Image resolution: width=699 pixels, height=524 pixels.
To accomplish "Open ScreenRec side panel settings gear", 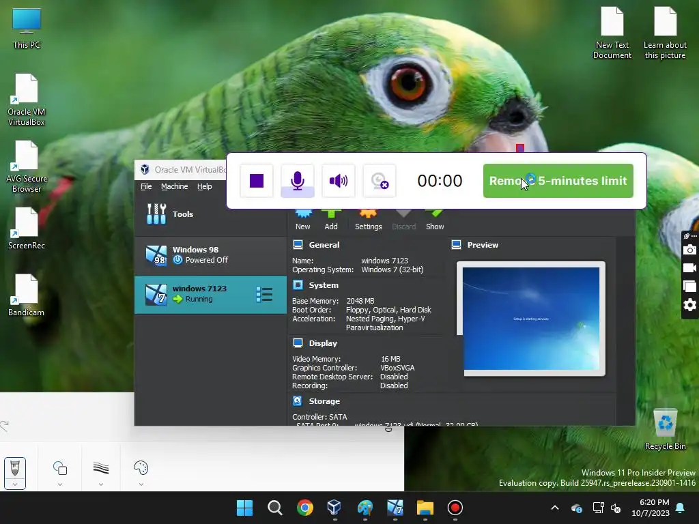I will point(689,305).
